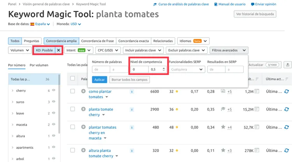Viewport: 292px width, 162px height.
Task: Check the box for como plantar tomates
Action: tap(73, 91)
